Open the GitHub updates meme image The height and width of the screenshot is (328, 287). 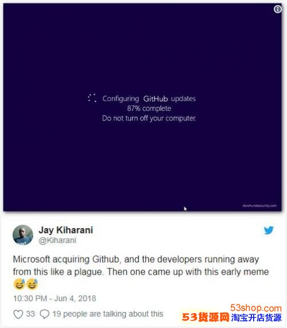click(142, 107)
